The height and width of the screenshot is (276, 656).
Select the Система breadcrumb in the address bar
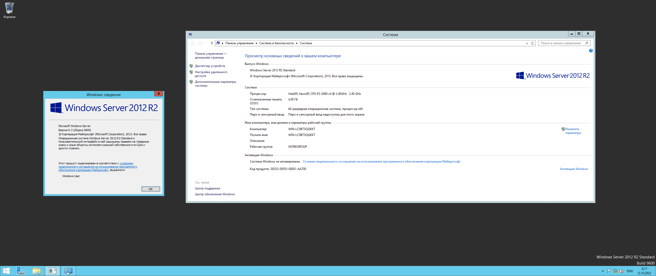coord(306,43)
